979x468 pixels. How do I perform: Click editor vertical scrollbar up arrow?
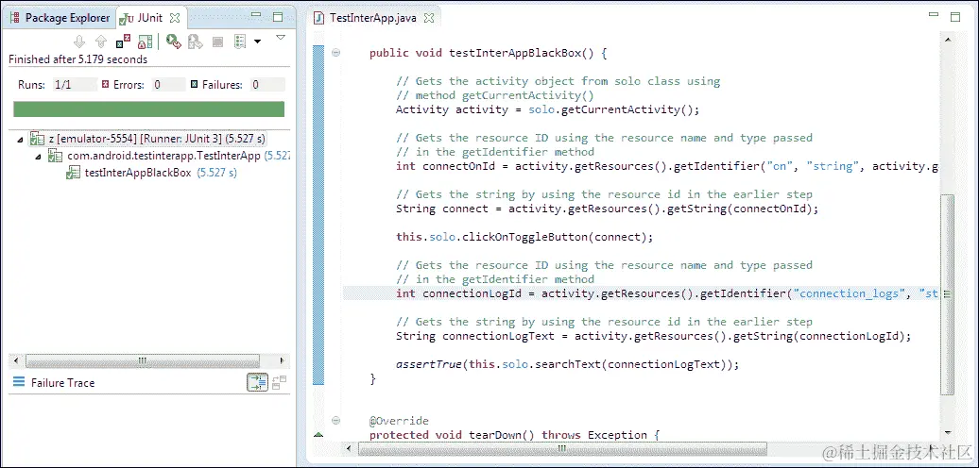(948, 41)
